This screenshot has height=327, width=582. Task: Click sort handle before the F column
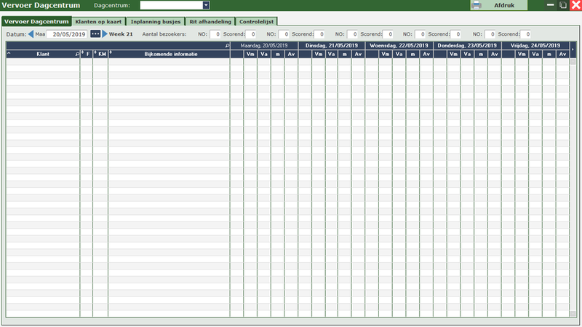[82, 53]
